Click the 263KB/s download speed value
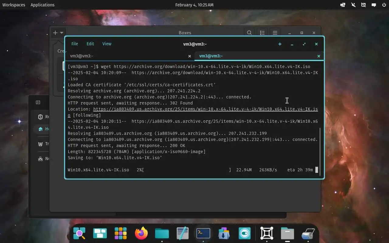Viewport: 389px width, 243px height. [268, 170]
